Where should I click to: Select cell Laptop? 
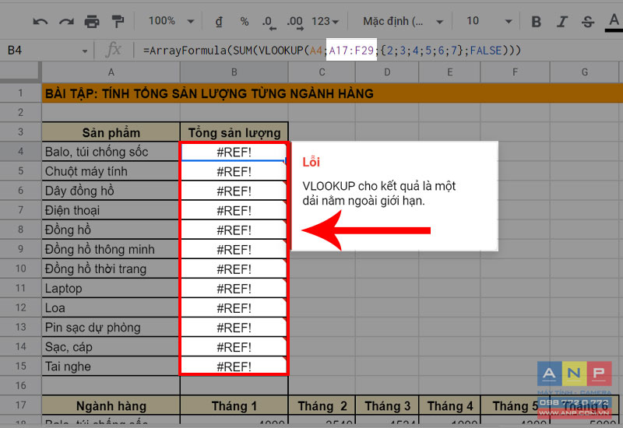111,288
